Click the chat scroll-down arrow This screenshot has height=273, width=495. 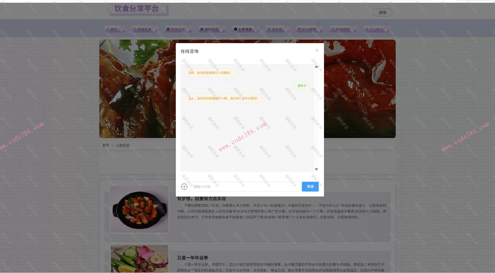(316, 169)
